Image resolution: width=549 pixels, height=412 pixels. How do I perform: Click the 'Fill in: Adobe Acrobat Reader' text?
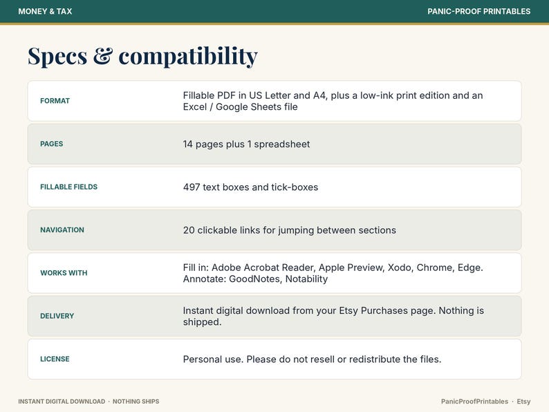333,273
